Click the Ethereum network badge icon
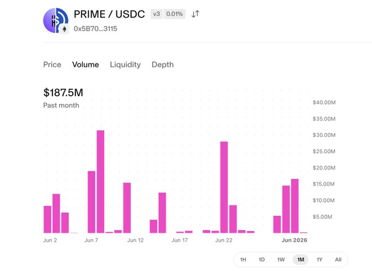Viewport: 372px width, 271px height. 64,29
